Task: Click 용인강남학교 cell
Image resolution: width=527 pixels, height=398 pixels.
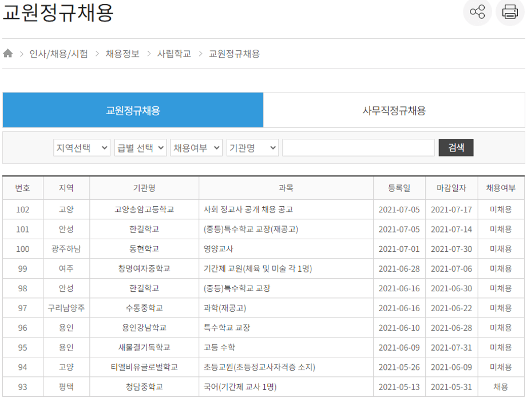Action: click(x=144, y=328)
